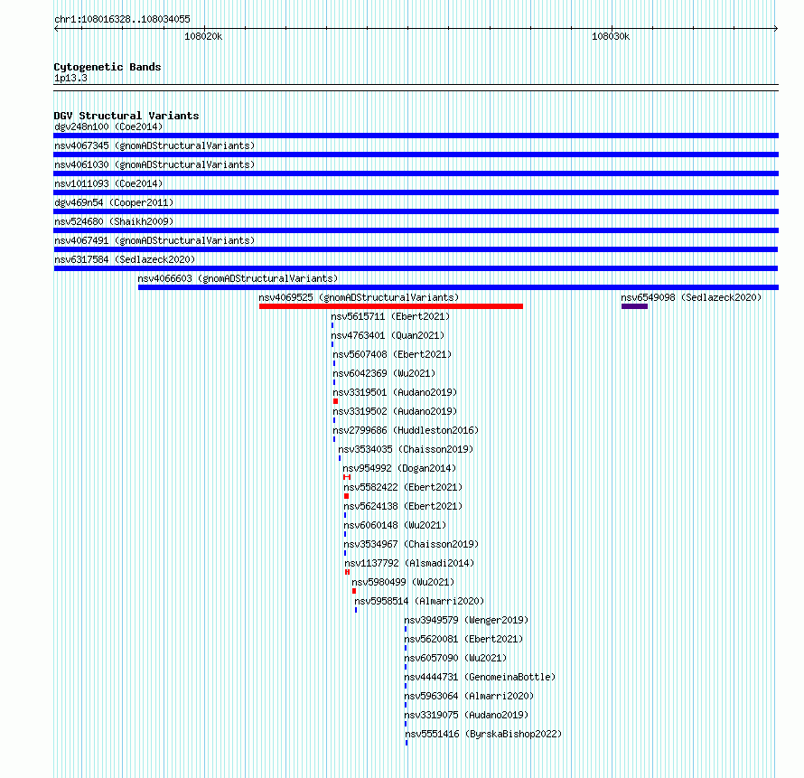Screen dimensions: 804x778
Task: Select nsv6549098 (Sedlazeck2020) label
Action: 691,297
